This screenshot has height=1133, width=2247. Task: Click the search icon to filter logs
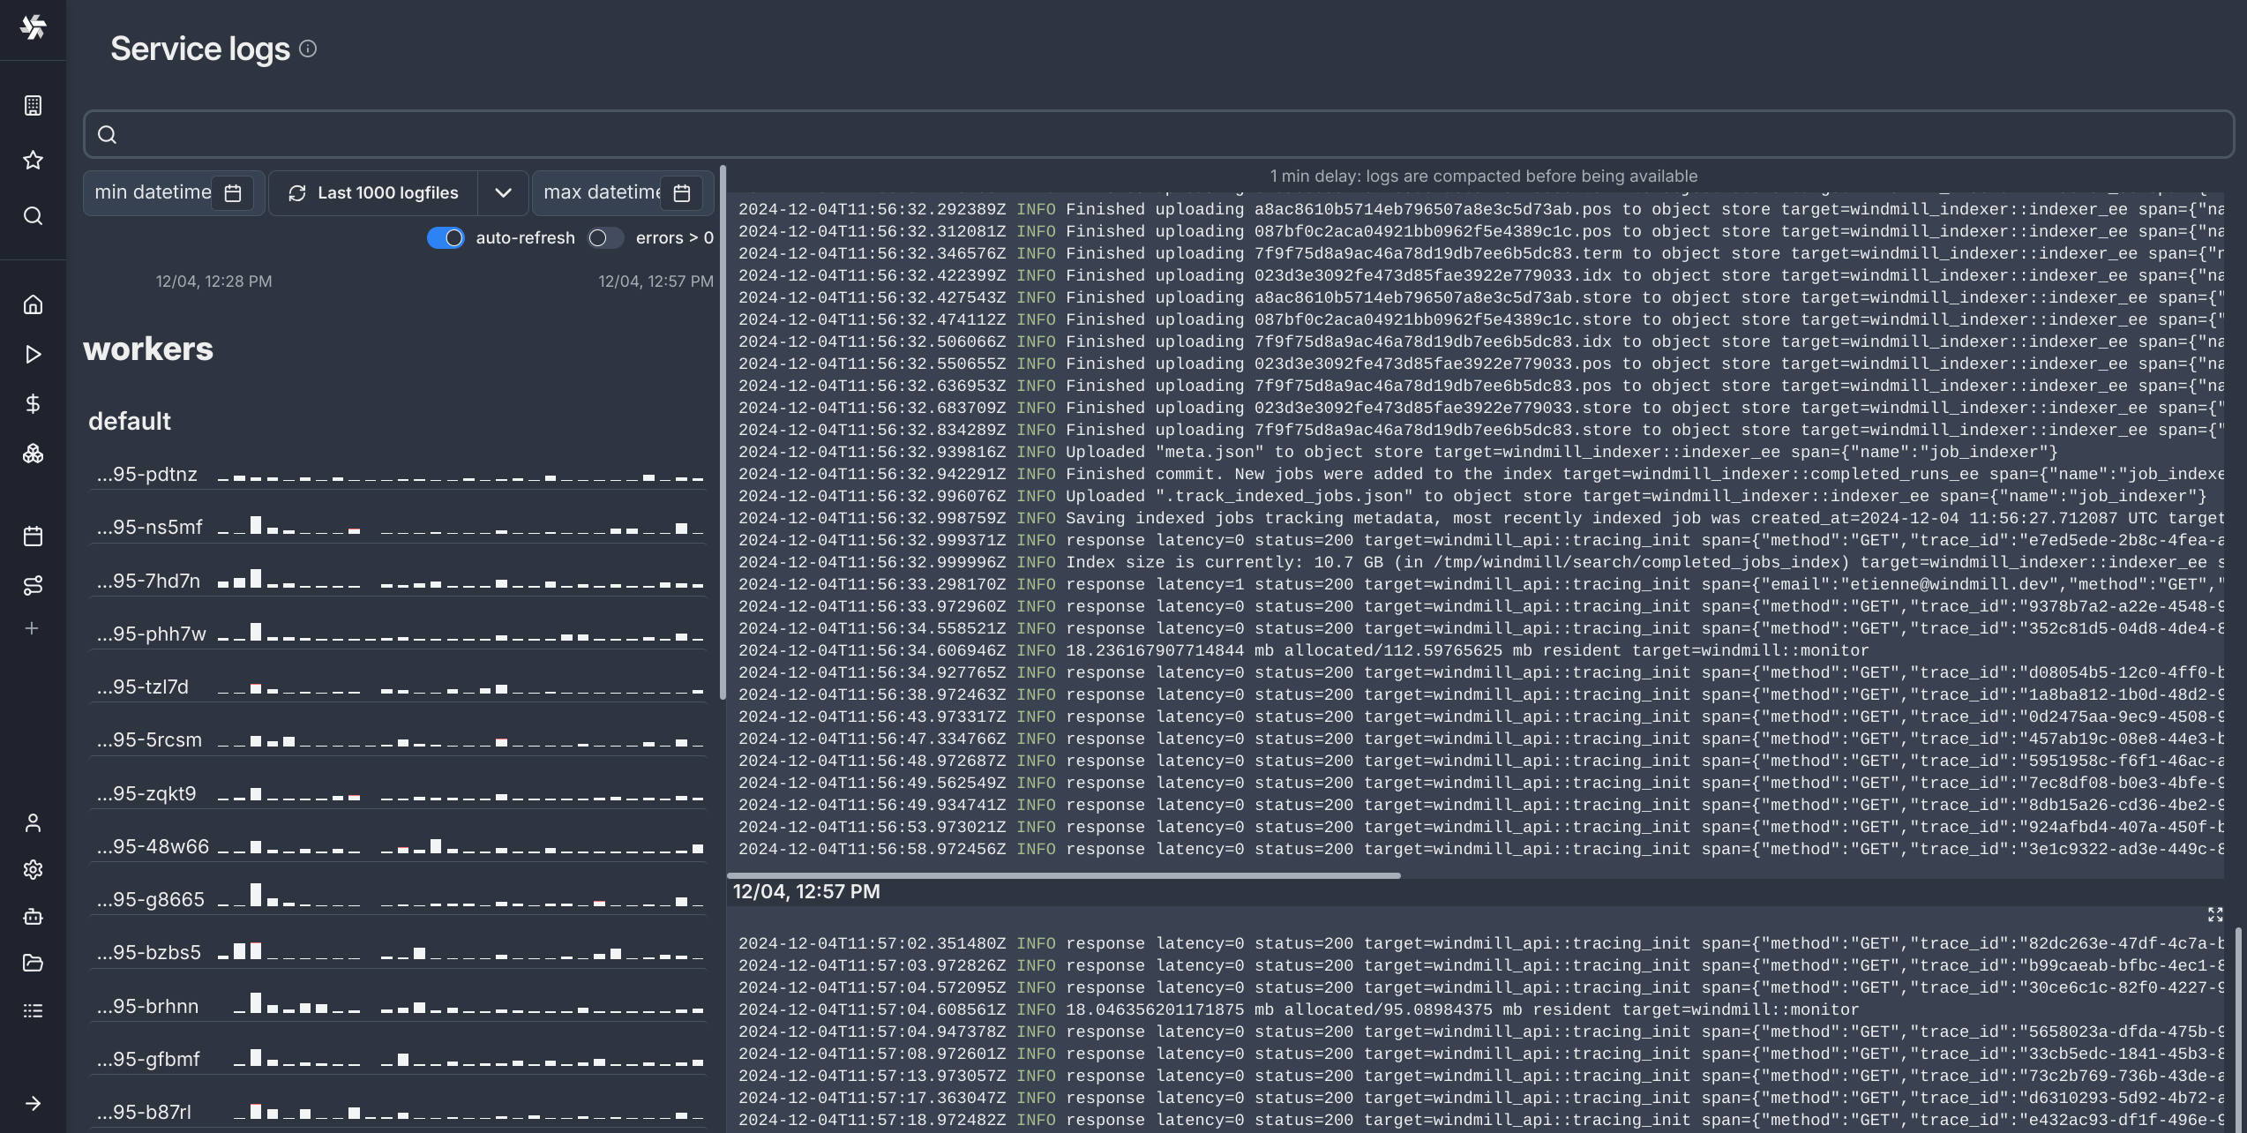(x=107, y=133)
